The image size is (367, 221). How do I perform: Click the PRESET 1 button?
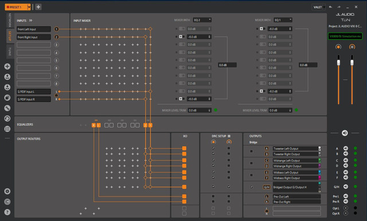(16, 7)
